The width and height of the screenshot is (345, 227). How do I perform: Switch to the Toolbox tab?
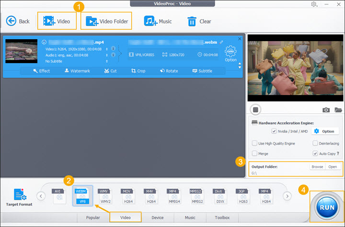[222, 217]
